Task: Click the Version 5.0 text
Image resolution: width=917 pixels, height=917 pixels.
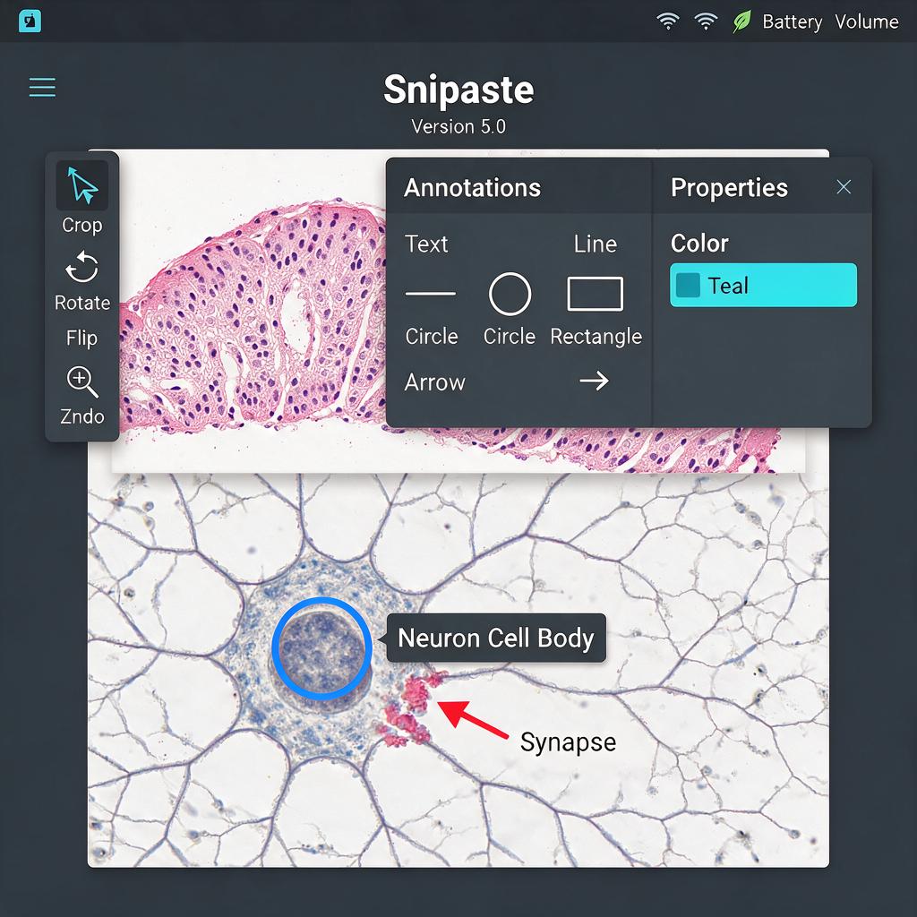Action: (458, 126)
